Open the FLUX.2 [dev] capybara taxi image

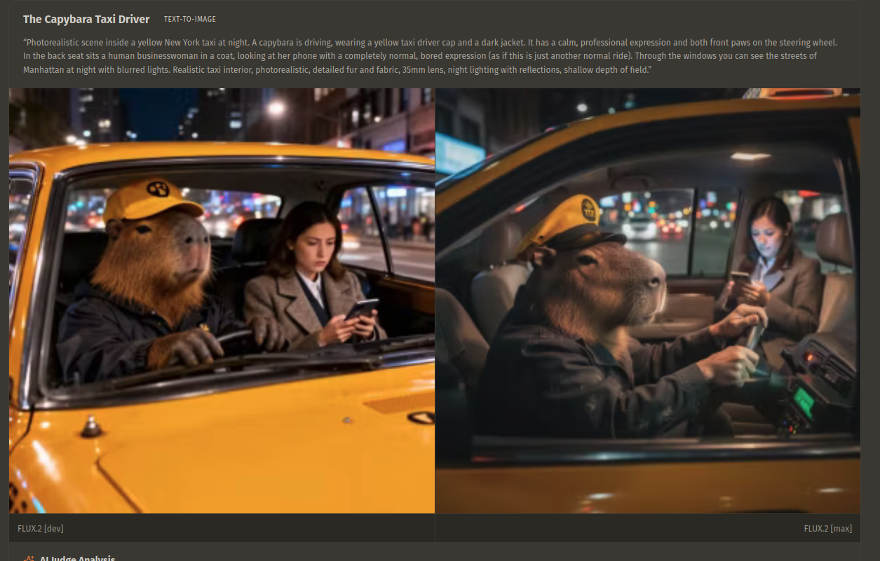click(x=222, y=301)
